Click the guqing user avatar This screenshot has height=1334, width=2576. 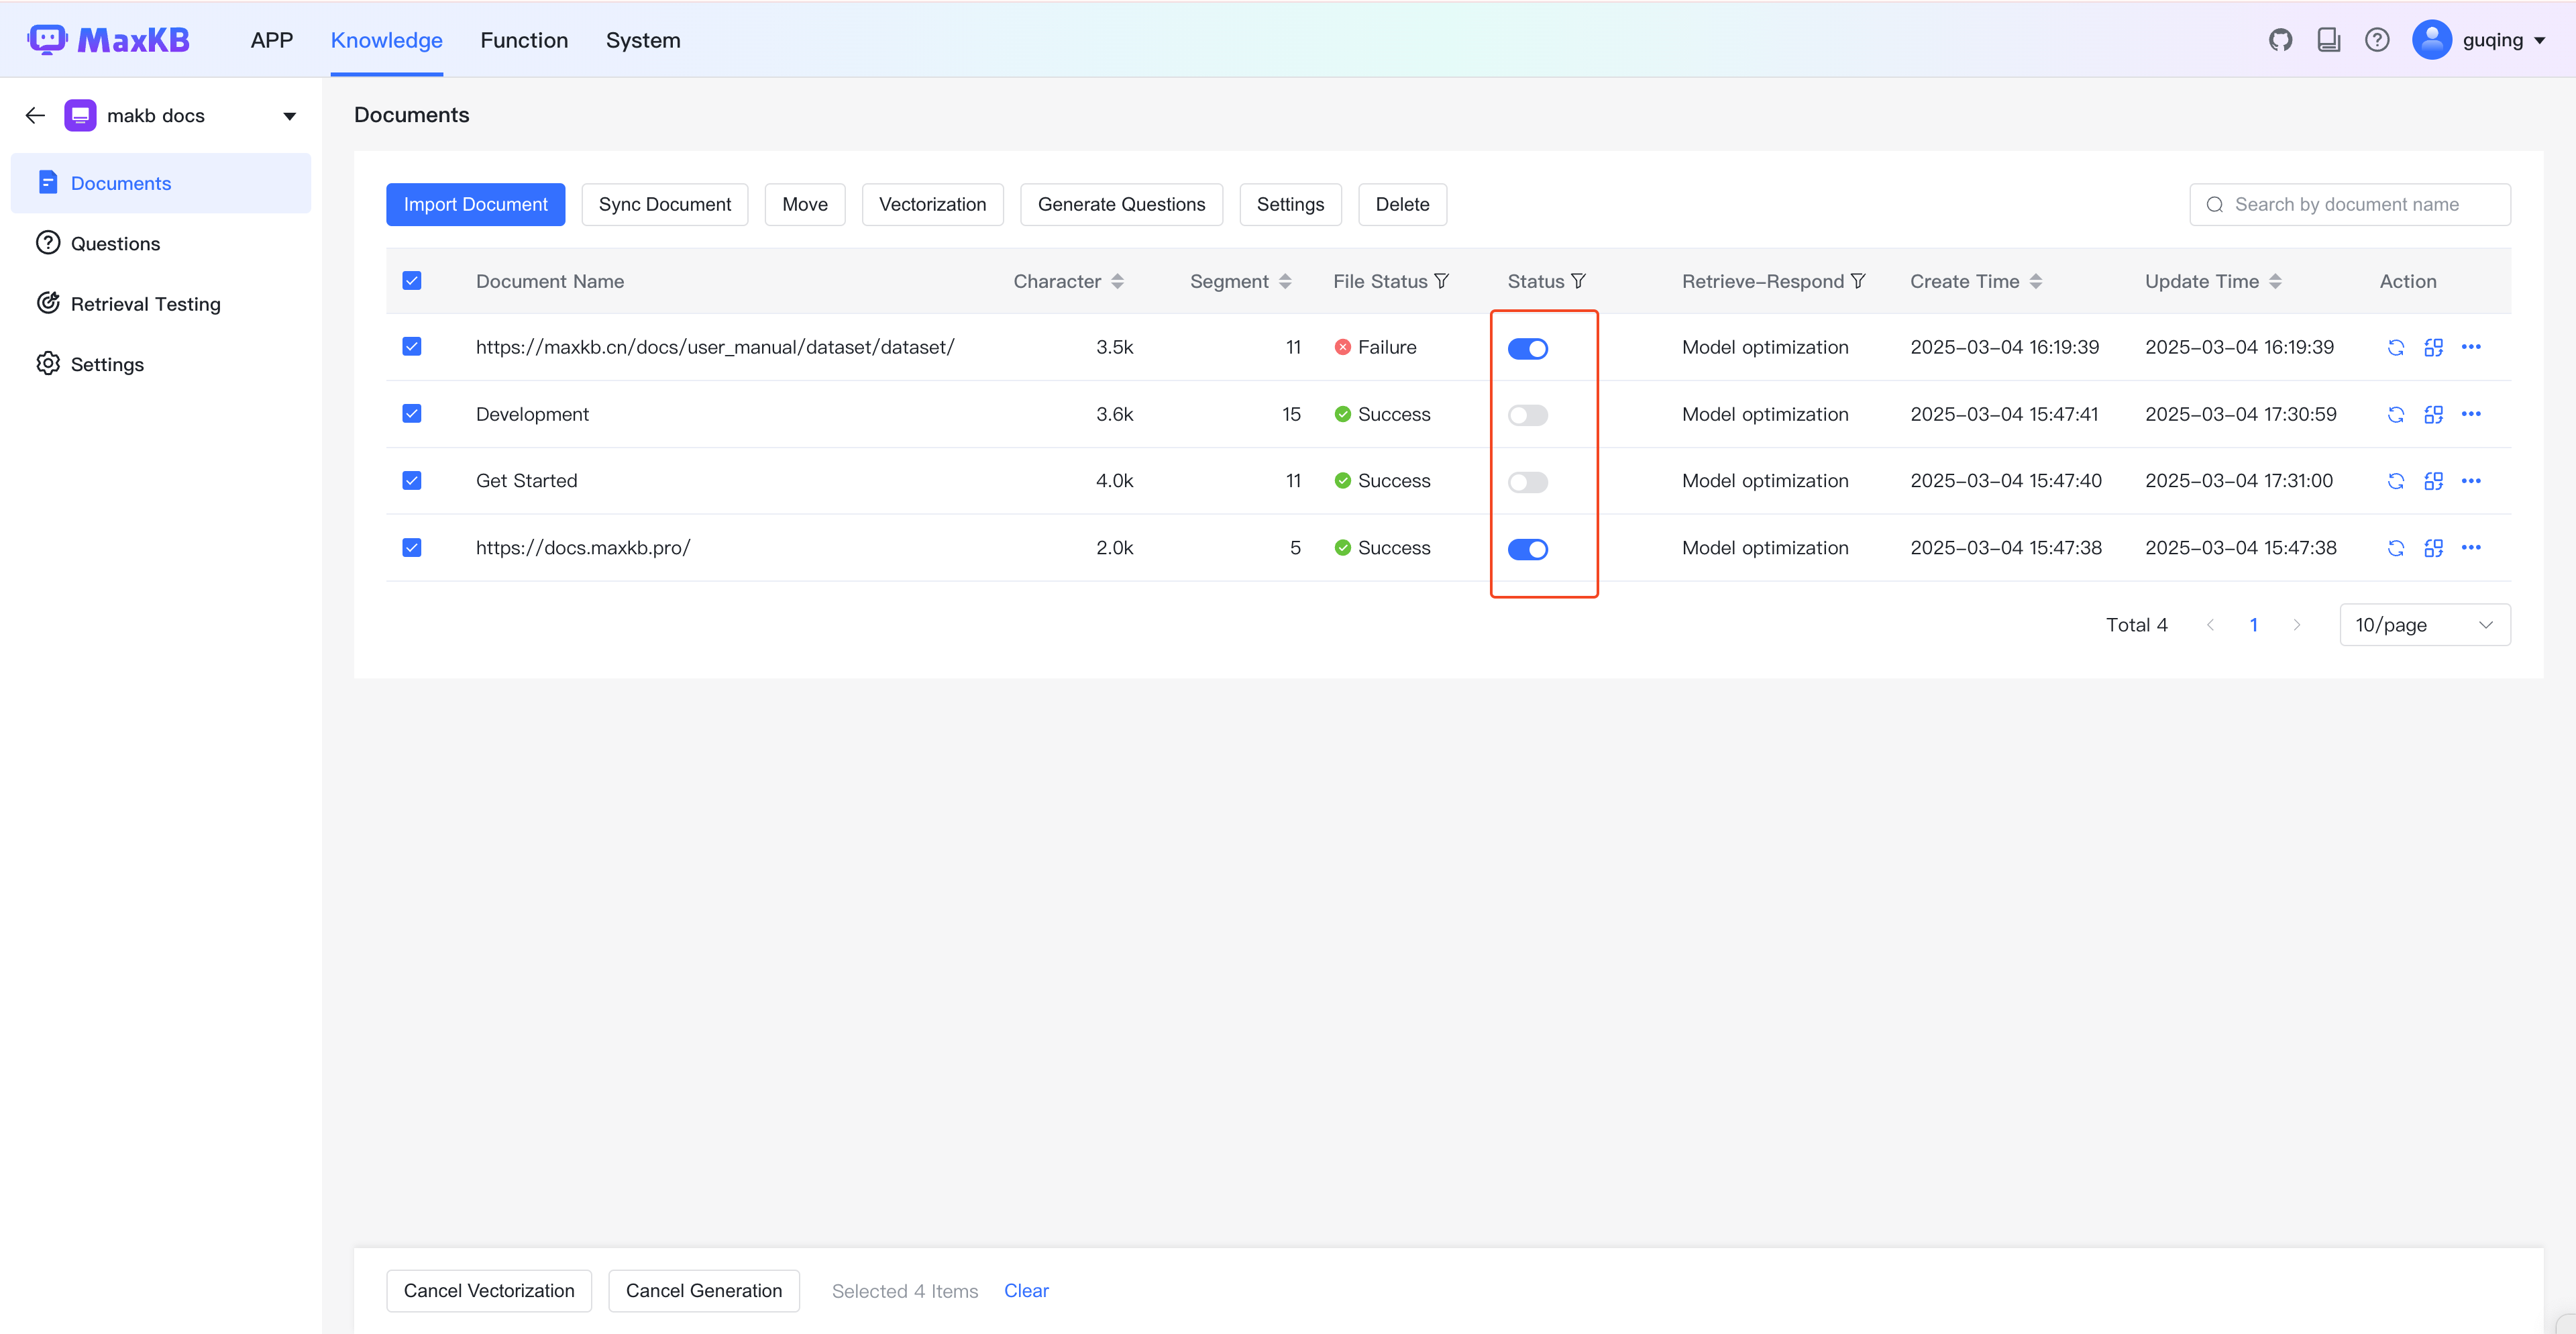point(2432,40)
